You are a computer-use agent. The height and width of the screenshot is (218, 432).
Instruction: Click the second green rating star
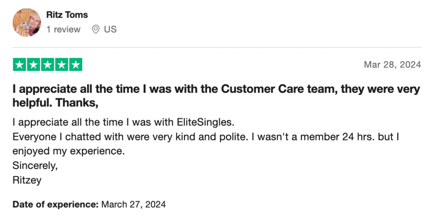pos(34,65)
